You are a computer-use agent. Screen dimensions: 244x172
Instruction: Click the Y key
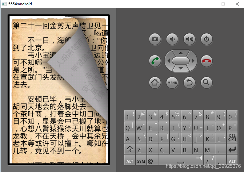pos(186,127)
